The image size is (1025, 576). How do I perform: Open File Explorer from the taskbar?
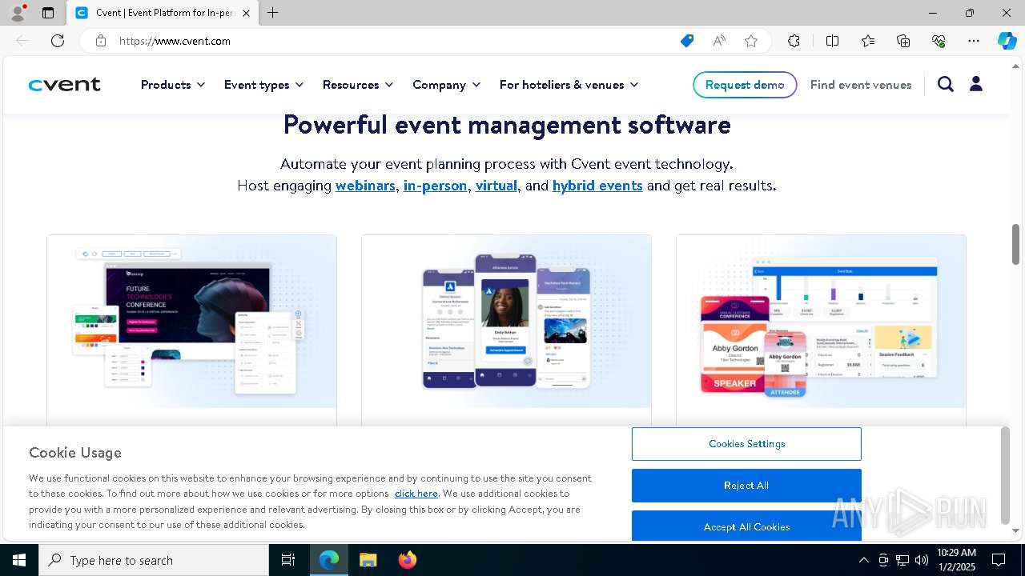(368, 560)
